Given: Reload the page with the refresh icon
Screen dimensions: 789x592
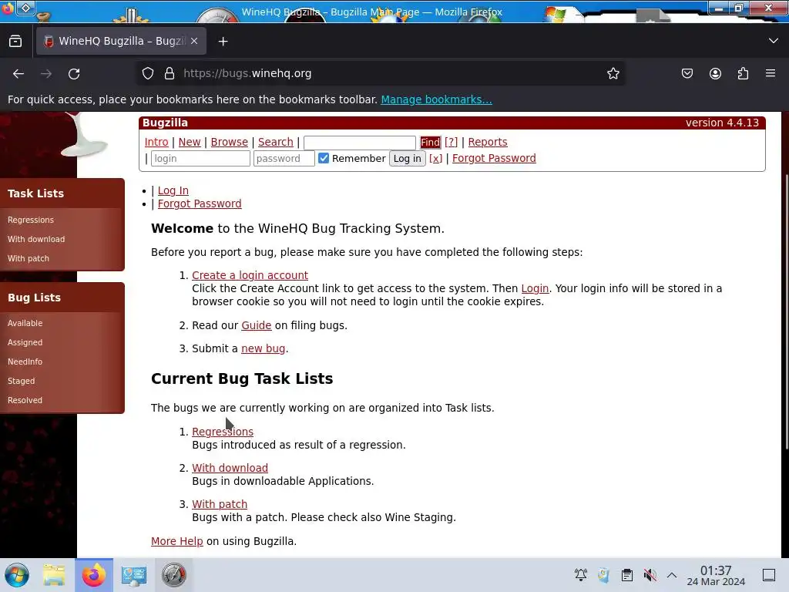Looking at the screenshot, I should click(74, 74).
